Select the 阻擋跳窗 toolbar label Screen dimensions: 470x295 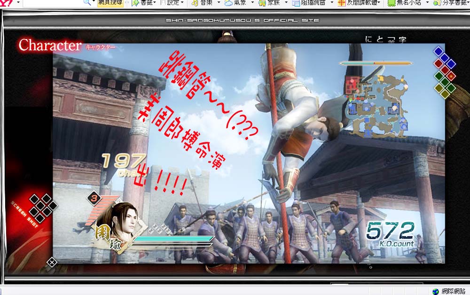coord(313,2)
